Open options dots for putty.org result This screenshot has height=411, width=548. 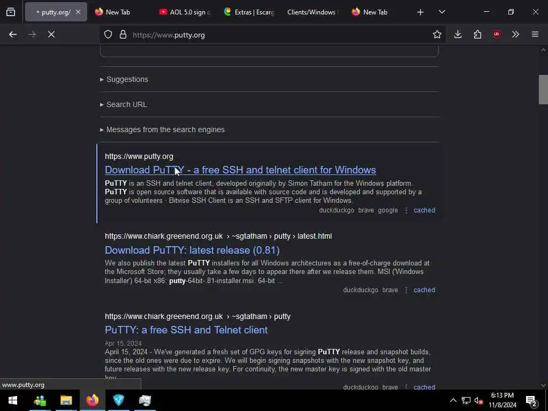[406, 210]
